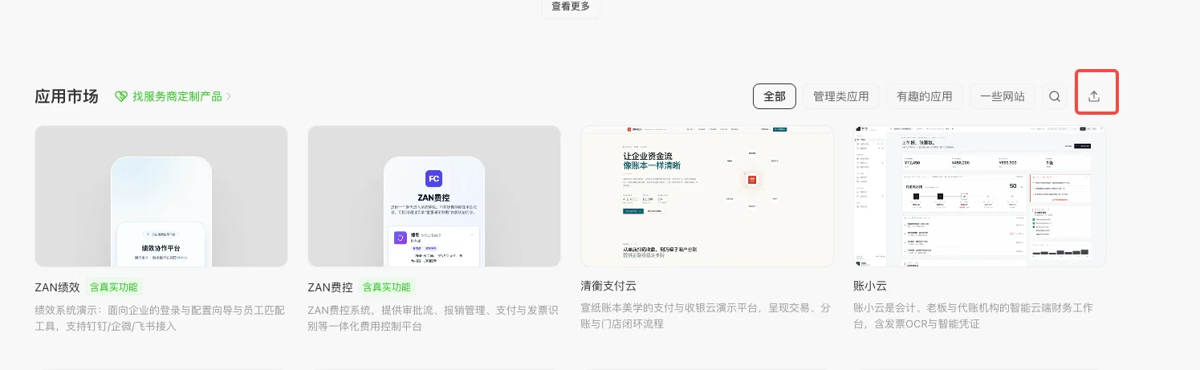Screen dimensions: 1200x370
Task: Click the 账小云 title text
Action: coord(870,287)
